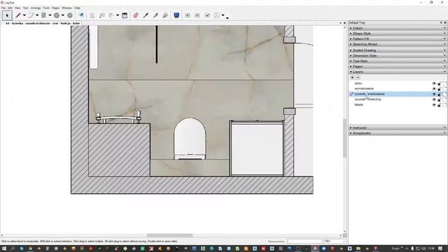
Task: Lock the 'tabela' layer
Action: 440,105
